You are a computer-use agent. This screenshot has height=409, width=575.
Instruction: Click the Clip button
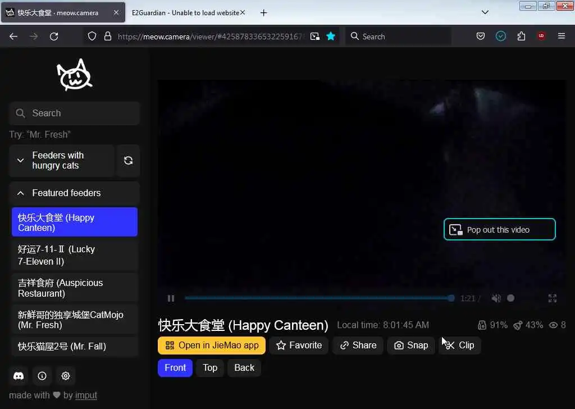[460, 346]
